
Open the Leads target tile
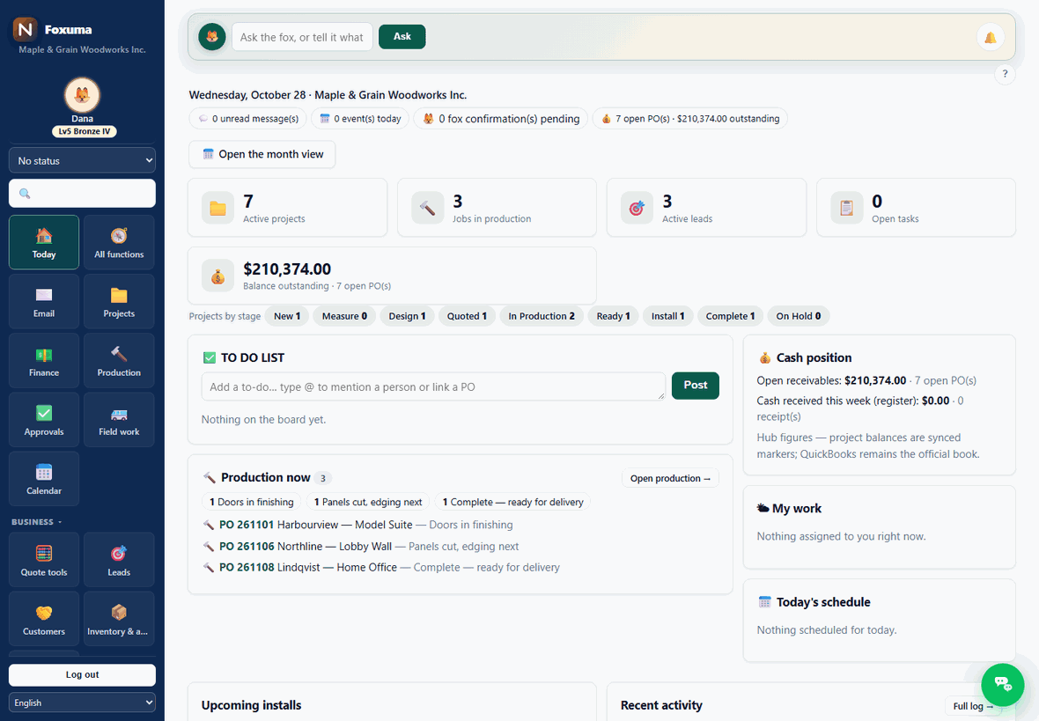pyautogui.click(x=119, y=560)
